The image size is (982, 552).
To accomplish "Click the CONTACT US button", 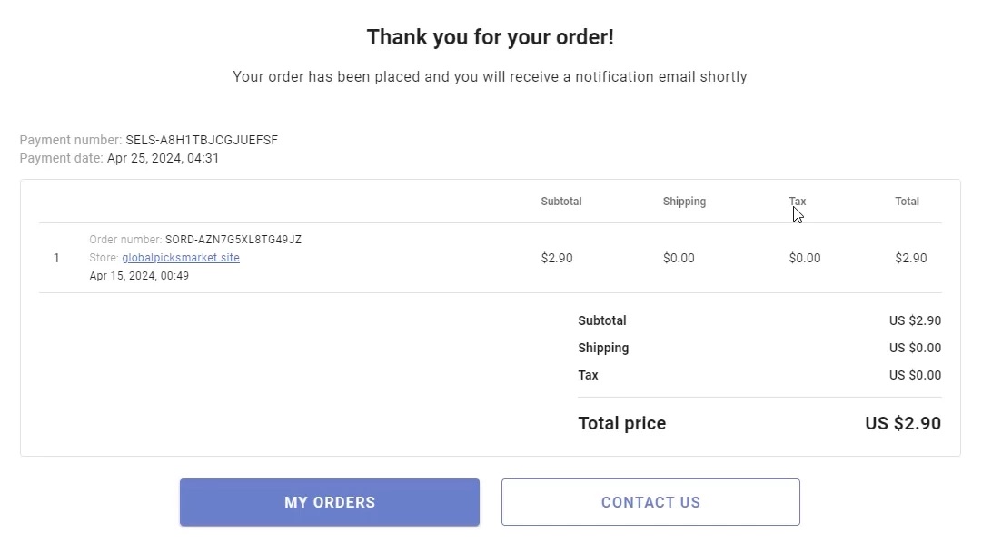I will [650, 502].
